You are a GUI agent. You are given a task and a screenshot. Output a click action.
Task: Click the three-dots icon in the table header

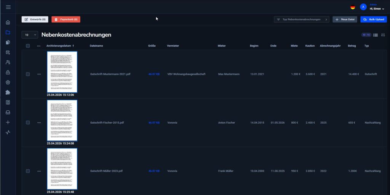click(38, 46)
